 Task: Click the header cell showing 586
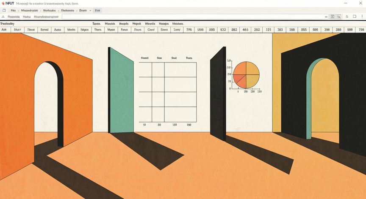(315, 30)
